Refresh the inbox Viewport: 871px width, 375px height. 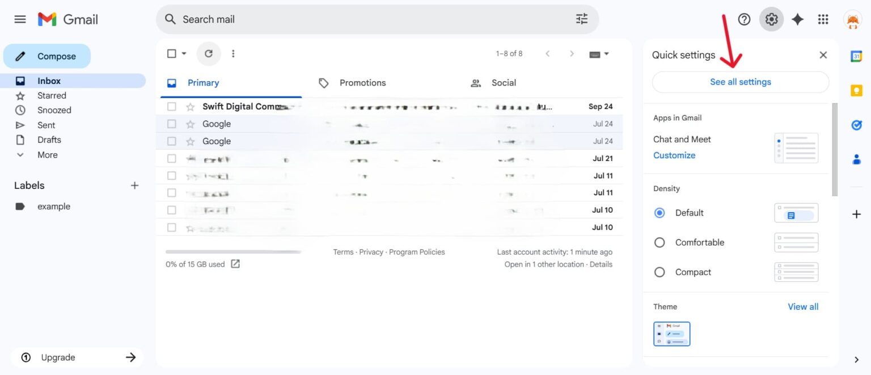[209, 53]
